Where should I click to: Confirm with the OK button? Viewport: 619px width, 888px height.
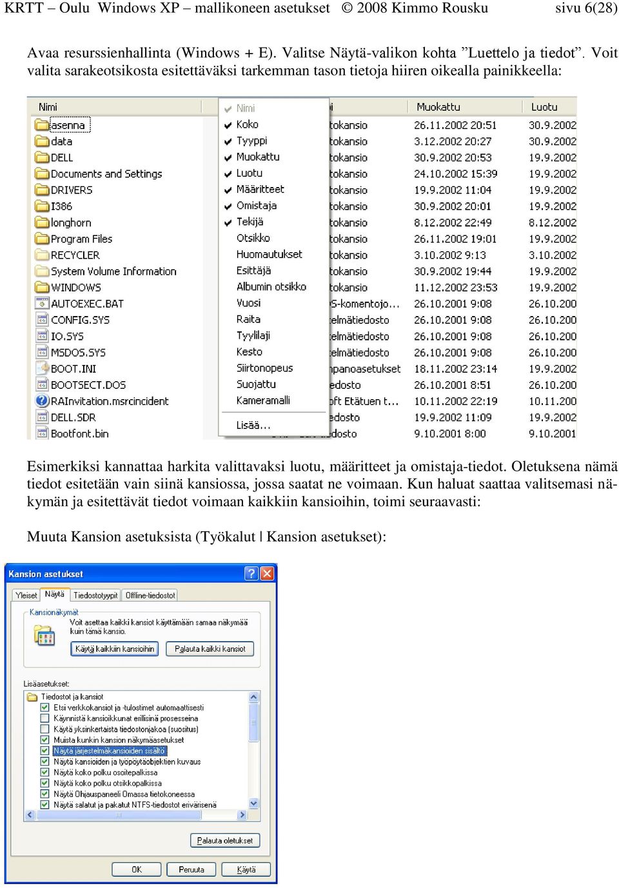pyautogui.click(x=137, y=869)
